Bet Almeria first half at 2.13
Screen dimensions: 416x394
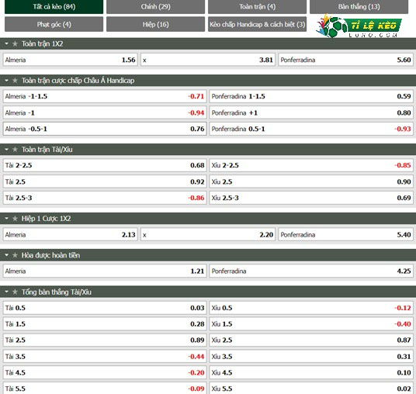(x=71, y=235)
